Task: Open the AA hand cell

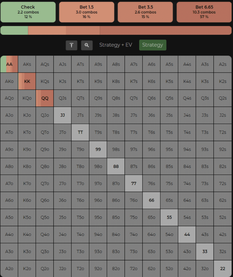Action: 9,64
